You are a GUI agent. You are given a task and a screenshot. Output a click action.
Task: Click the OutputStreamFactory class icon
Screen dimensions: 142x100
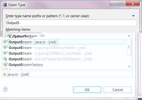5,65
